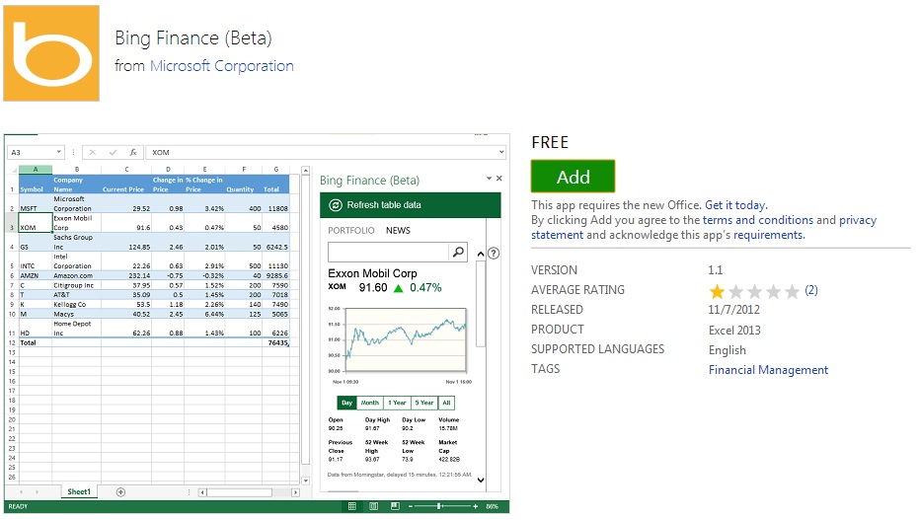Click the zoom out minus button

tap(411, 506)
